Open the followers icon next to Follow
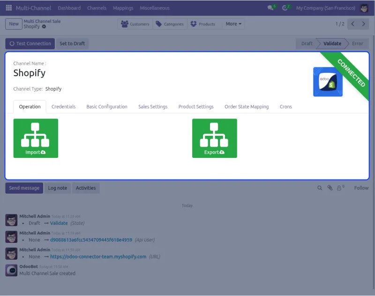The width and height of the screenshot is (375, 296). pos(339,187)
